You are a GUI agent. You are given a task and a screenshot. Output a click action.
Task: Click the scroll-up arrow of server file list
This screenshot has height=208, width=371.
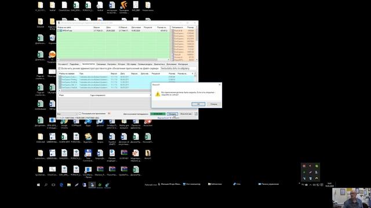click(x=195, y=73)
